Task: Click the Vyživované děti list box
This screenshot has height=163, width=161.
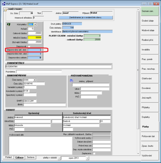Action: pos(41,145)
